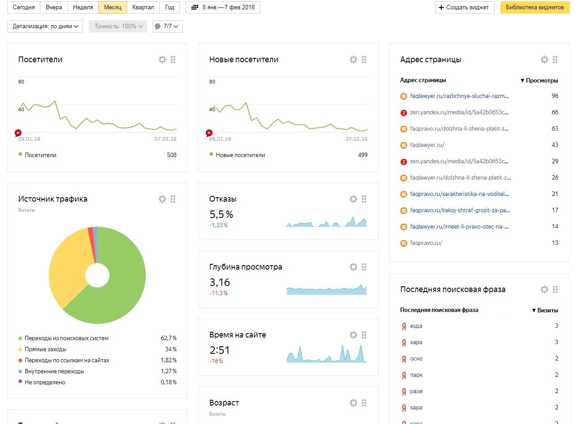The width and height of the screenshot is (575, 424).
Task: Open the 7/7 comments dropdown
Action: (x=168, y=26)
